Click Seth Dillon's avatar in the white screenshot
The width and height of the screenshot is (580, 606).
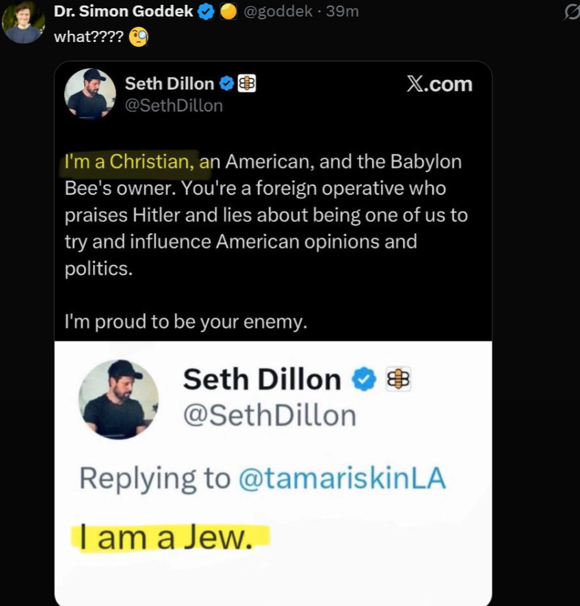click(118, 399)
